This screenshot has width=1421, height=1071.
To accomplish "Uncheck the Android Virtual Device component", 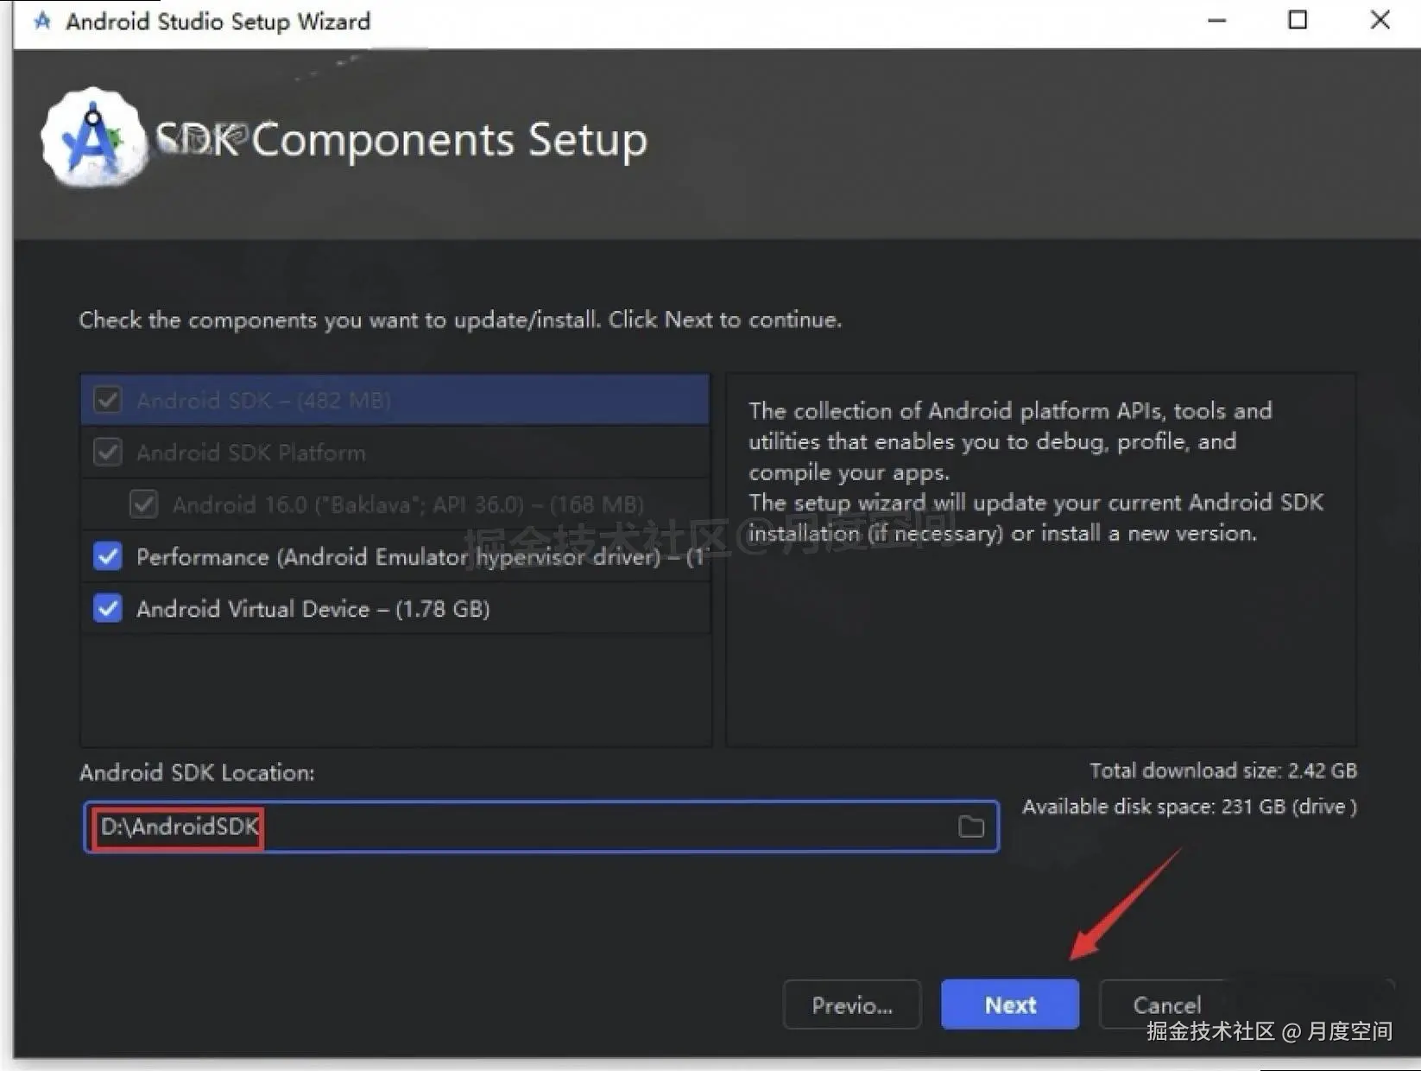I will (x=107, y=608).
